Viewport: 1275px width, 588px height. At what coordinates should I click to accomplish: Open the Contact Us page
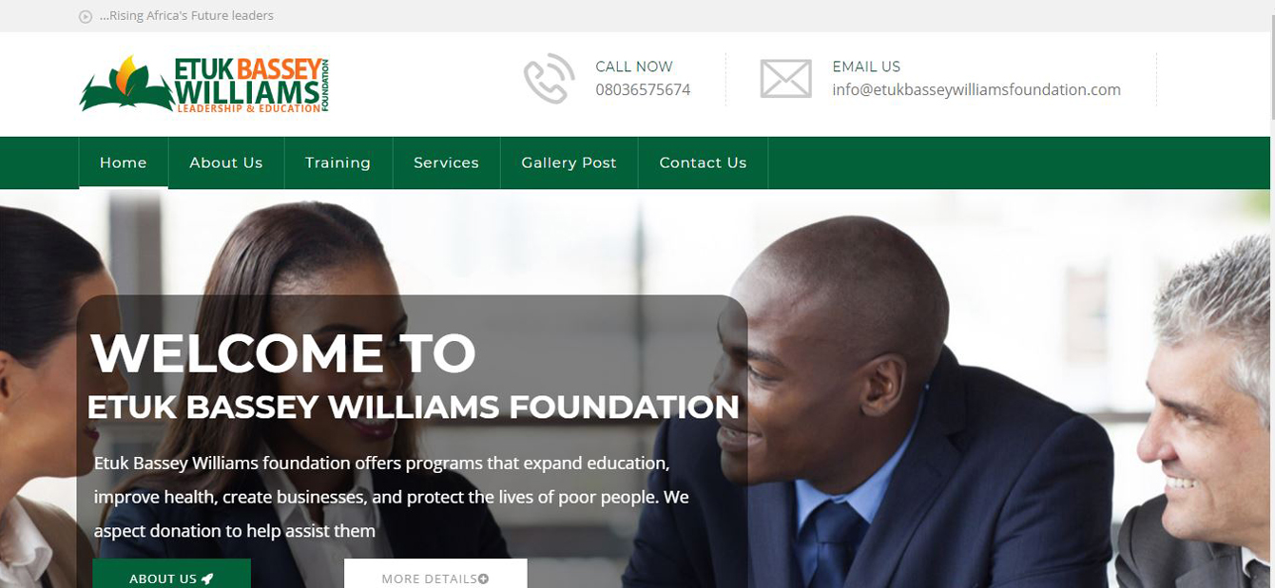(703, 162)
